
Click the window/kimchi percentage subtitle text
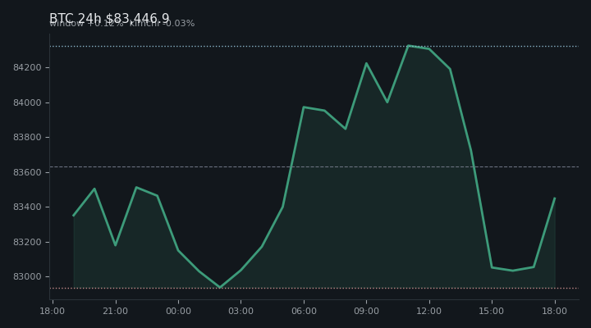pyautogui.click(x=122, y=23)
